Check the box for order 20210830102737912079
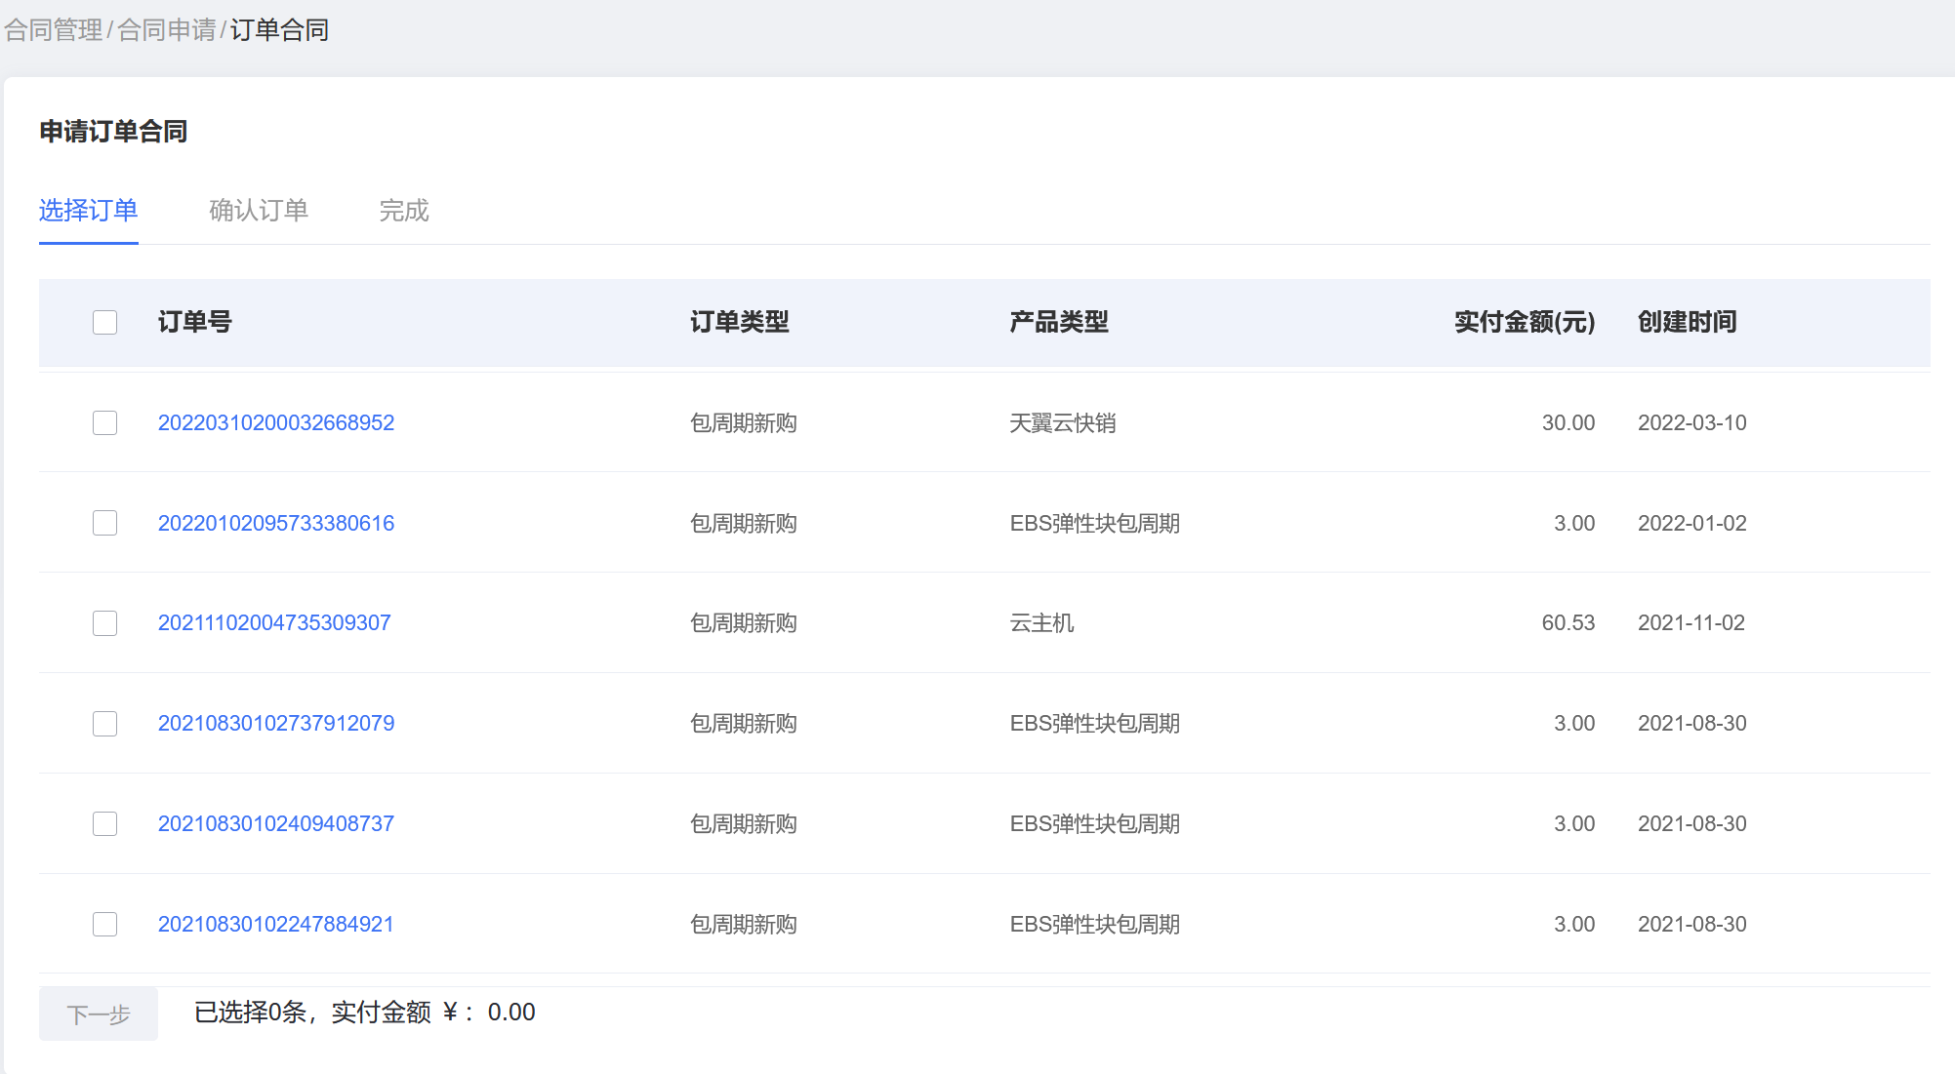The height and width of the screenshot is (1074, 1955). tap(104, 724)
